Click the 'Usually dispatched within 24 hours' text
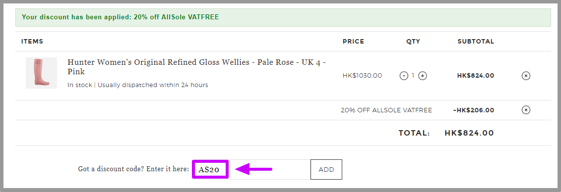Image resolution: width=561 pixels, height=192 pixels. pos(153,85)
